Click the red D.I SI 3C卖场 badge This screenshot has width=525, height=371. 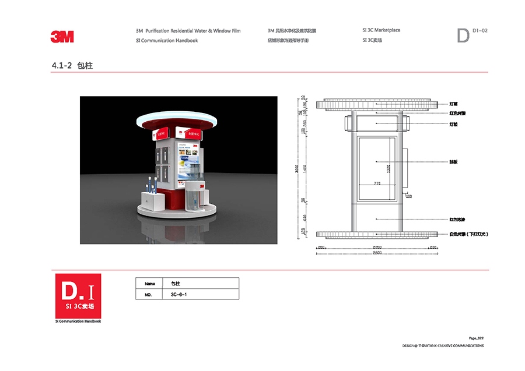[78, 296]
